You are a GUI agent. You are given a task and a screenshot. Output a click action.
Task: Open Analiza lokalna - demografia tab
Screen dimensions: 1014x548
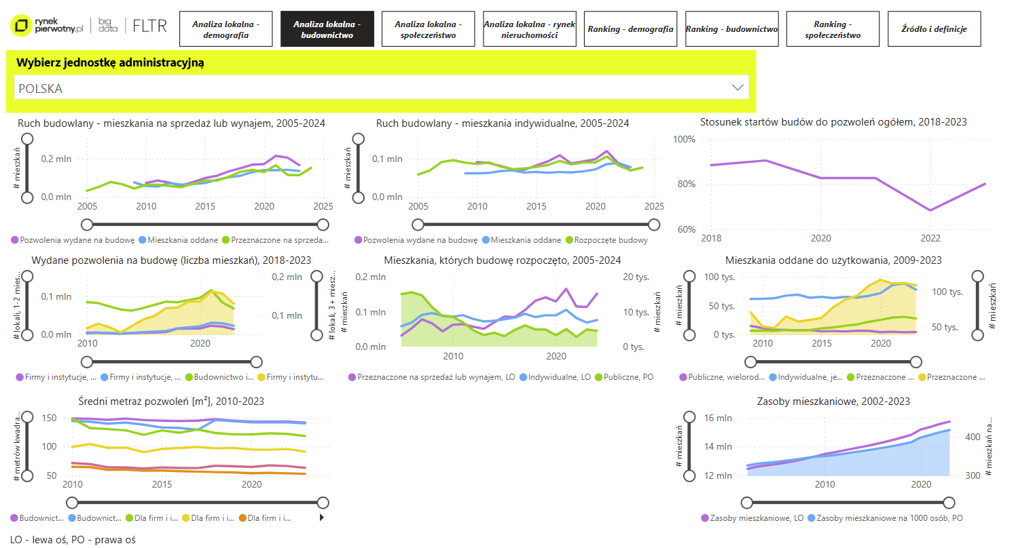coord(225,29)
